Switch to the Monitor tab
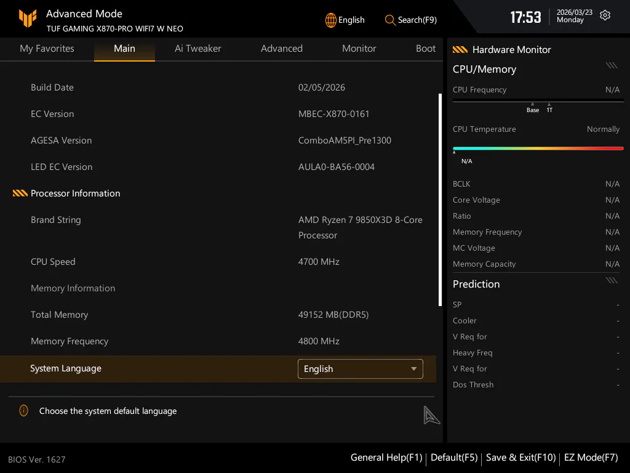 click(359, 49)
